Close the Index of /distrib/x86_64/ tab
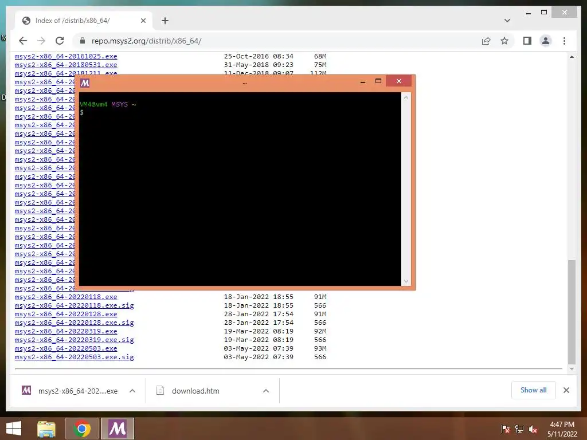 pyautogui.click(x=143, y=21)
